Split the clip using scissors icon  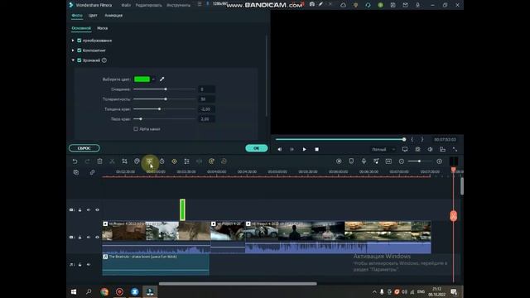(112, 161)
